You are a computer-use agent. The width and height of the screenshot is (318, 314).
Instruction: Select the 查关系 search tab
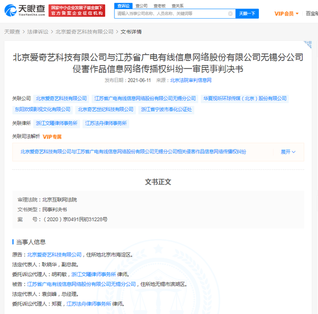(178, 6)
